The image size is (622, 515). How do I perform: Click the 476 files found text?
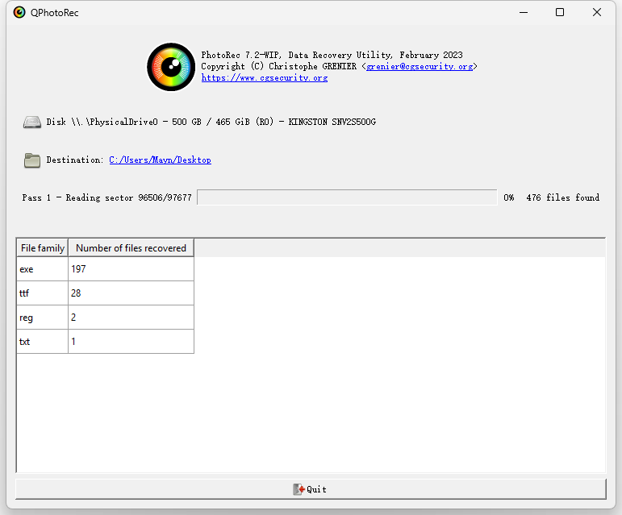tap(562, 197)
